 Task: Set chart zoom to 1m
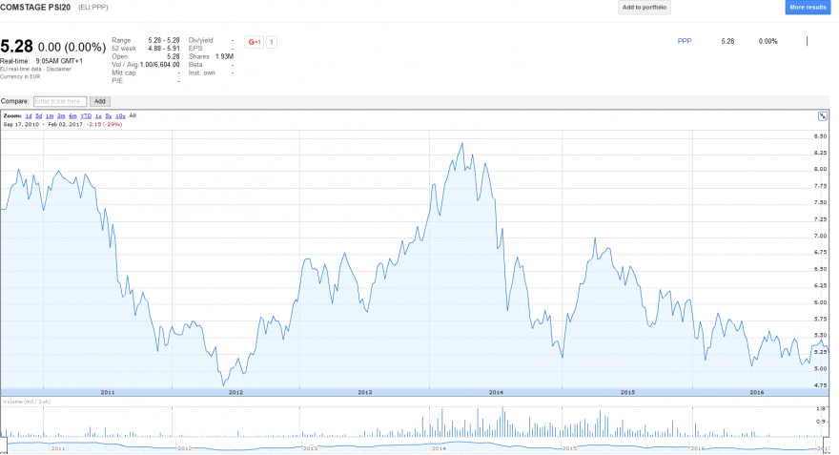tap(50, 116)
